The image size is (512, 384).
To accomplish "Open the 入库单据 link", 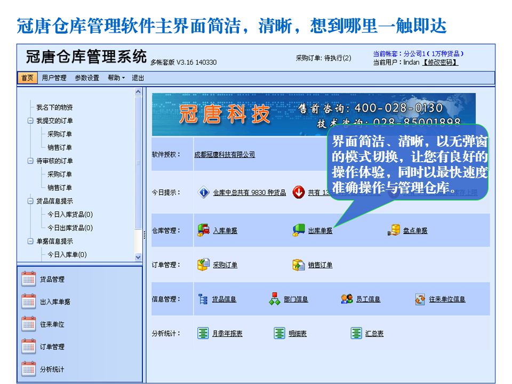I will pos(225,230).
